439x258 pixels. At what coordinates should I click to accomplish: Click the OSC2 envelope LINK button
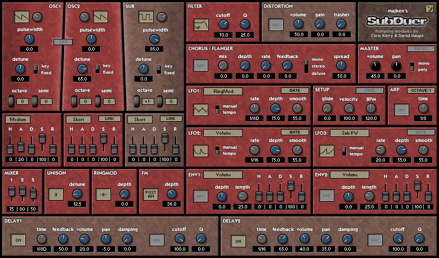click(110, 118)
